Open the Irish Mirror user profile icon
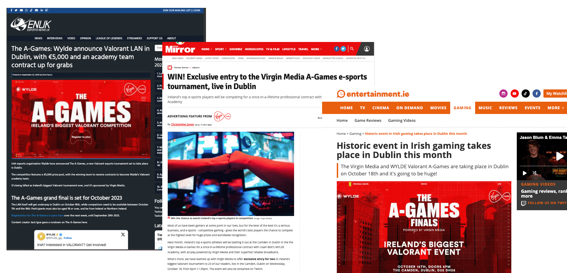567x273 pixels. click(x=367, y=49)
